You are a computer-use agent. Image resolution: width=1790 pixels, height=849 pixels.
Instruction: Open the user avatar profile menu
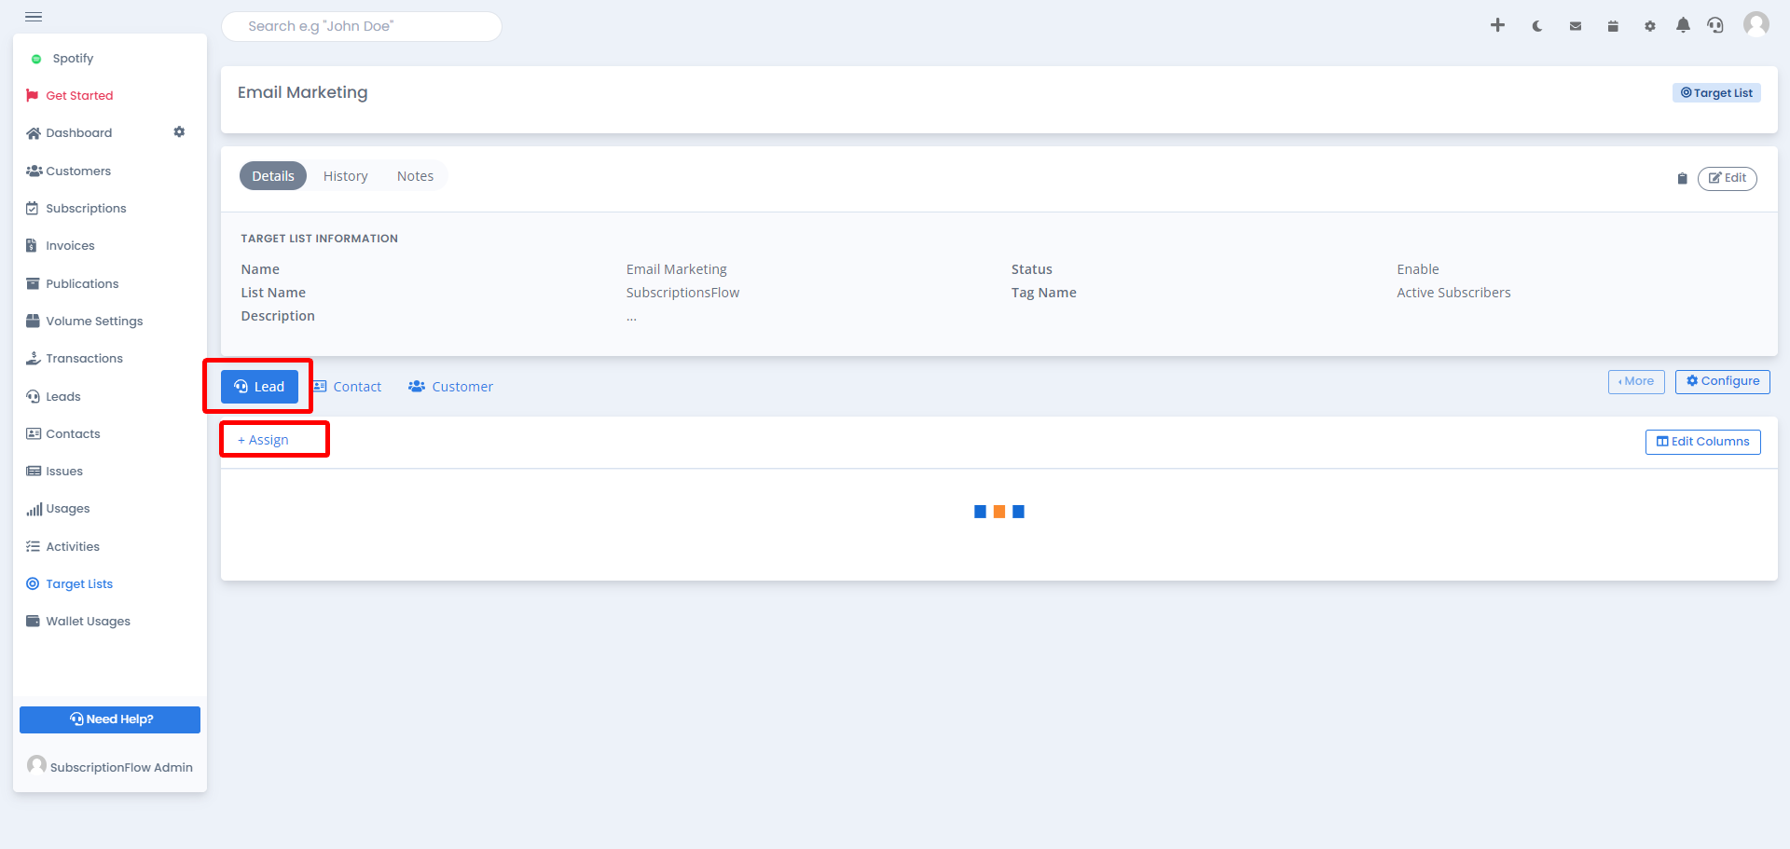click(1756, 24)
